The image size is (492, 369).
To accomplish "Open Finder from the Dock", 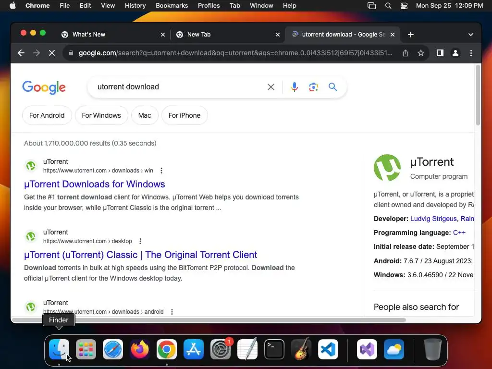I will point(59,349).
